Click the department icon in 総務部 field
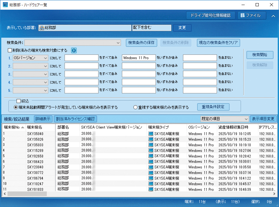The image size is (279, 207). pyautogui.click(x=42, y=28)
